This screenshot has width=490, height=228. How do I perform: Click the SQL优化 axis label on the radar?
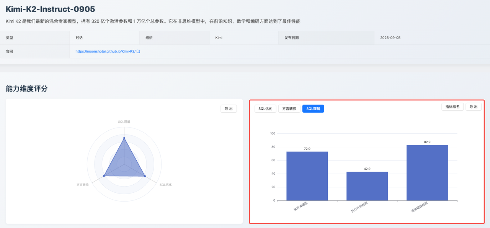tap(165, 185)
